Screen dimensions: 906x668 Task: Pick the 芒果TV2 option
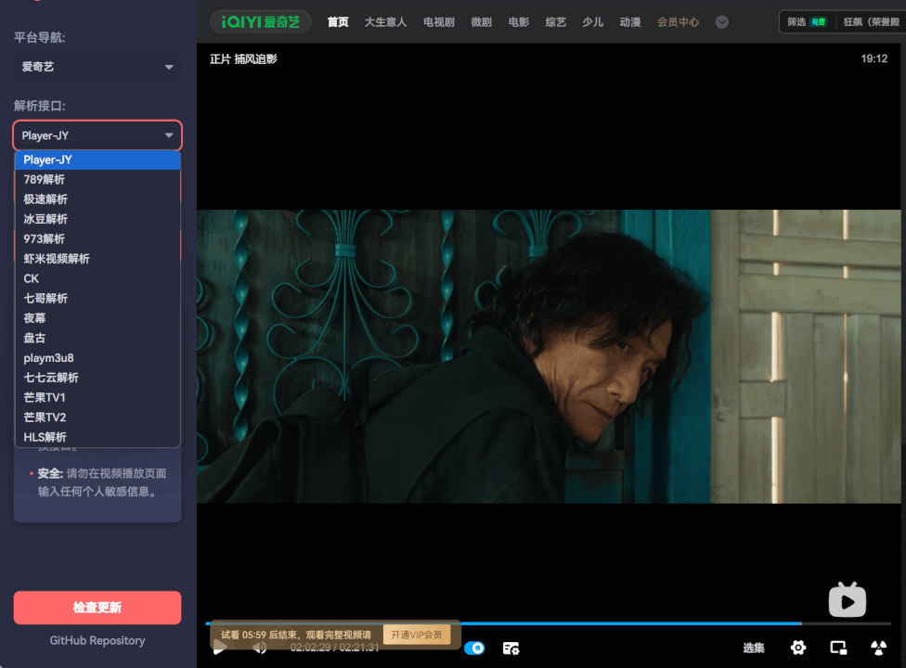tap(45, 417)
